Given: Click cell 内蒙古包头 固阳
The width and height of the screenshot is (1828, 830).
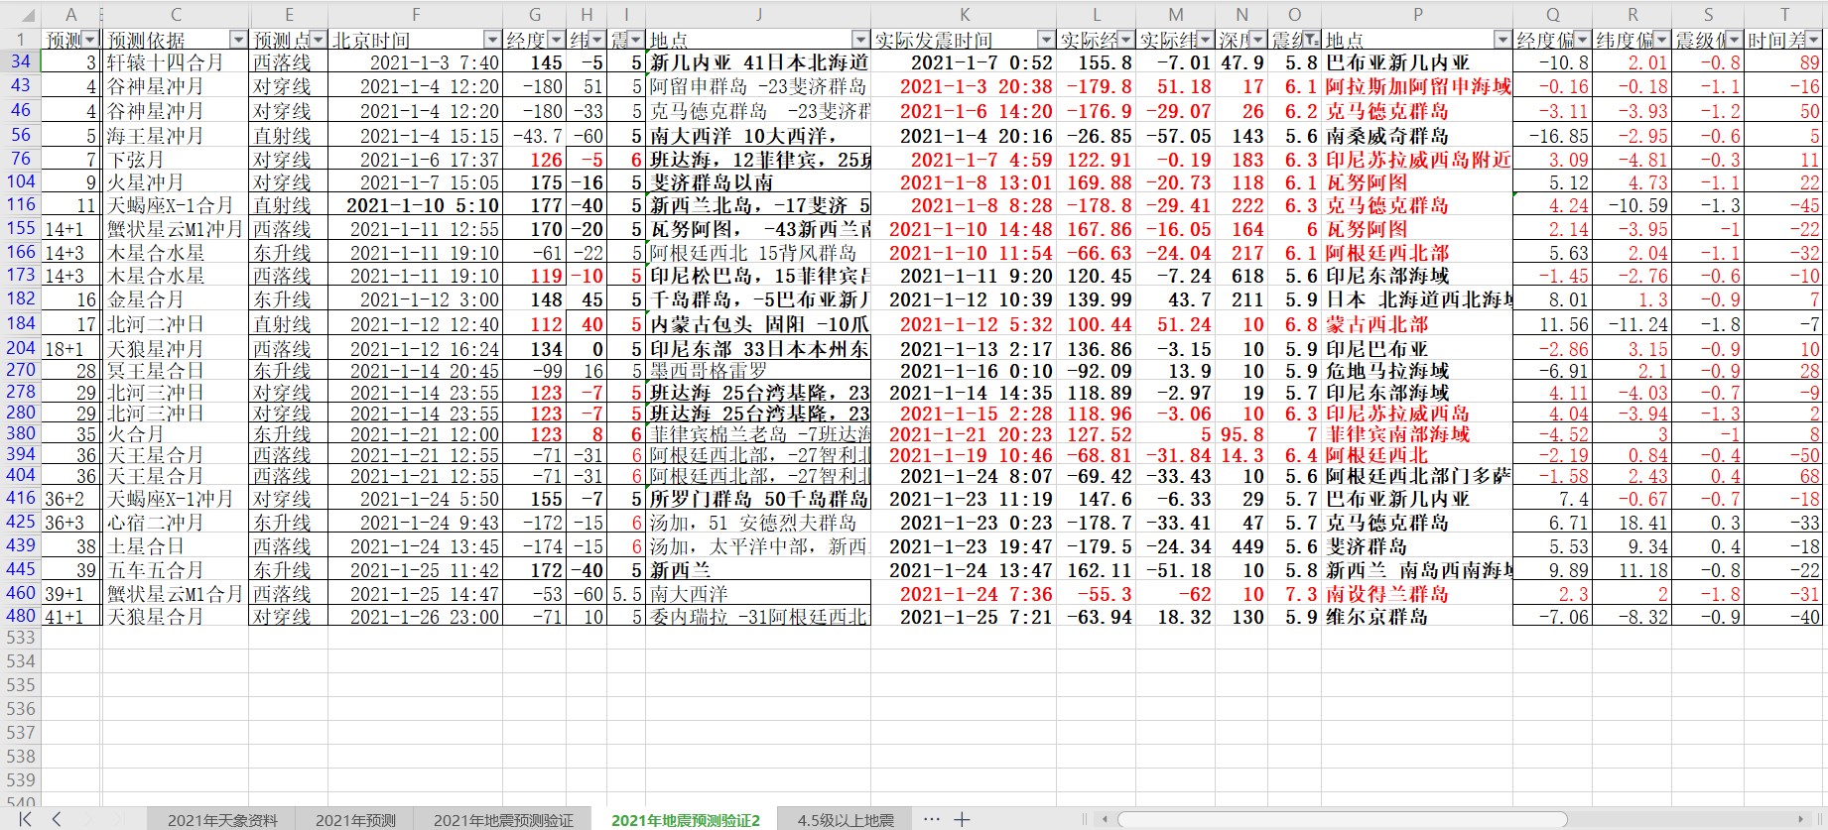Looking at the screenshot, I should (x=758, y=324).
